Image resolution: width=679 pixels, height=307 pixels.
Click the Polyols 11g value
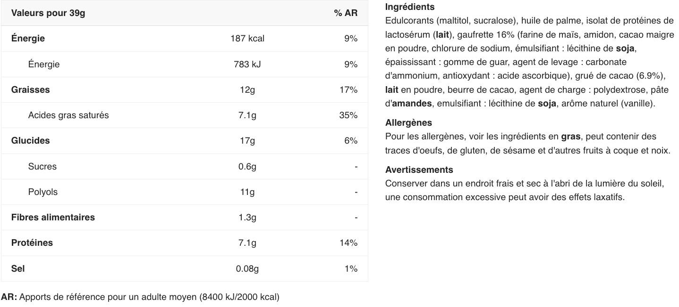247,192
